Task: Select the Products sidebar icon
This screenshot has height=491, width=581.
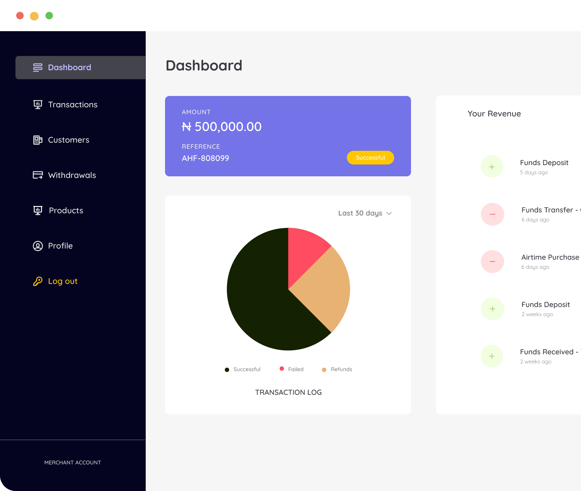Action: (x=38, y=210)
